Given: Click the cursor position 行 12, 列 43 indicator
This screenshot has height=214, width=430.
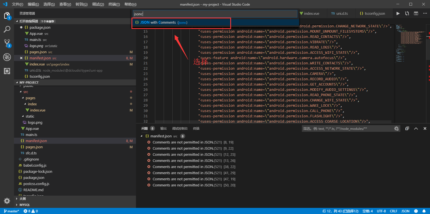Looking at the screenshot, I should 340,211.
